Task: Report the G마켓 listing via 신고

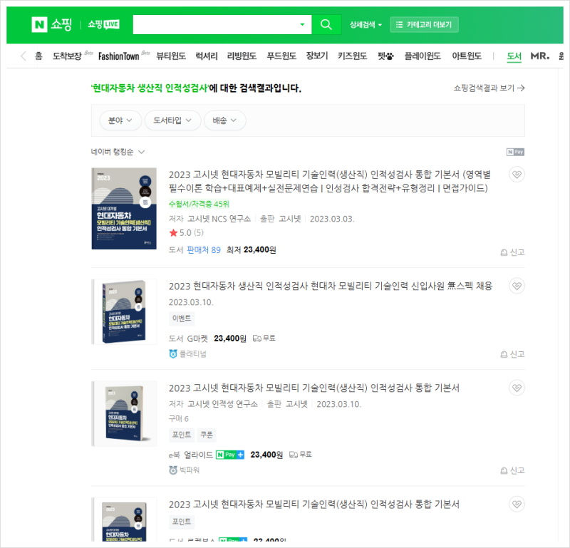Action: (x=512, y=354)
